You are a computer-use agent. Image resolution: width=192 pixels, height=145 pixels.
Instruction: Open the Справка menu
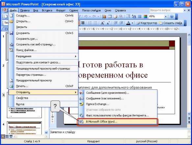[x=120, y=11]
